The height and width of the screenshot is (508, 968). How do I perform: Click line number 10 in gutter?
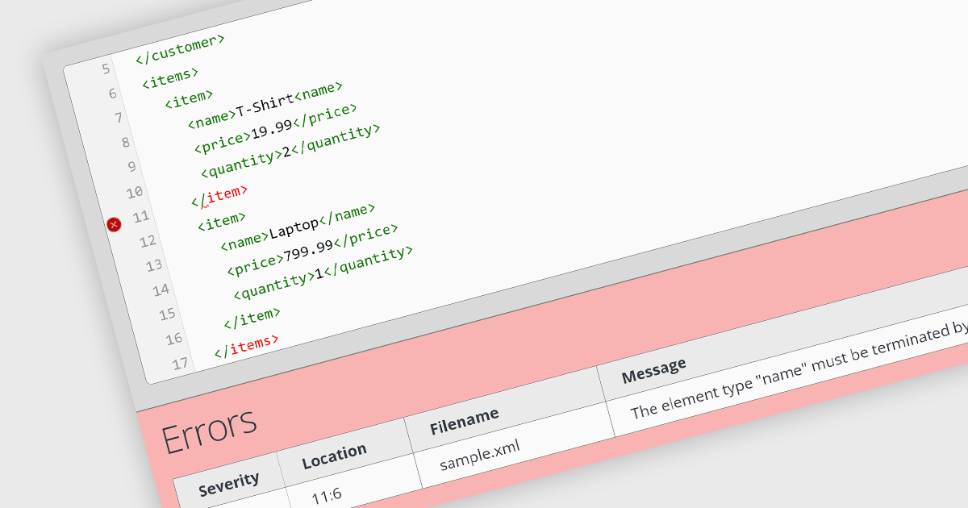(133, 192)
